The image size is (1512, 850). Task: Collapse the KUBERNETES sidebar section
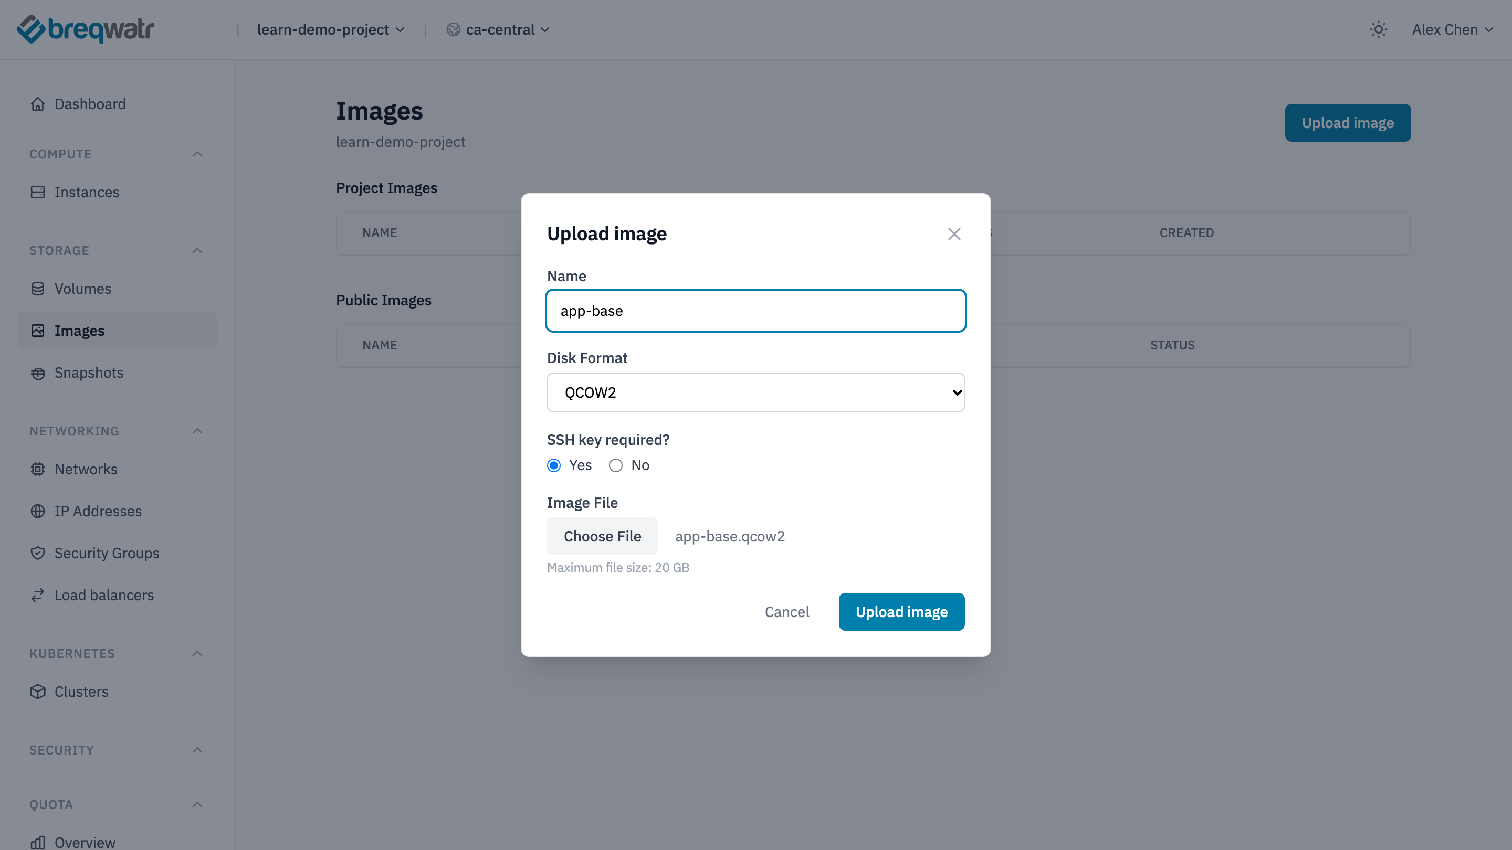(x=197, y=653)
